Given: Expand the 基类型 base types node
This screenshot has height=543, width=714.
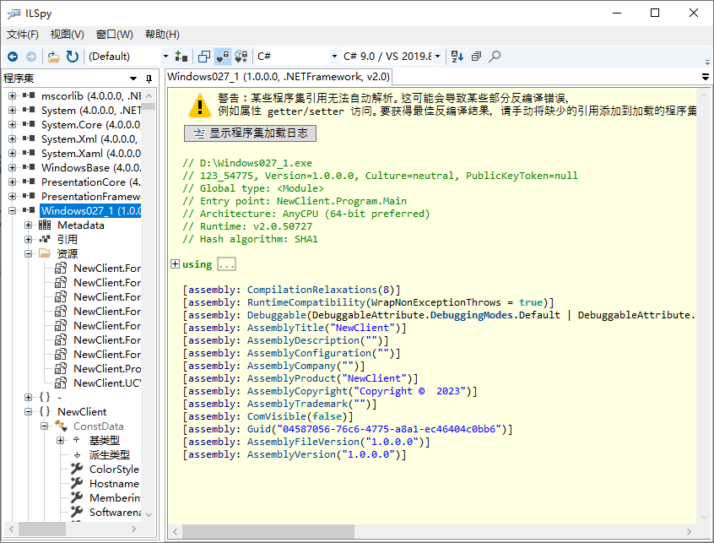Looking at the screenshot, I should [x=60, y=441].
